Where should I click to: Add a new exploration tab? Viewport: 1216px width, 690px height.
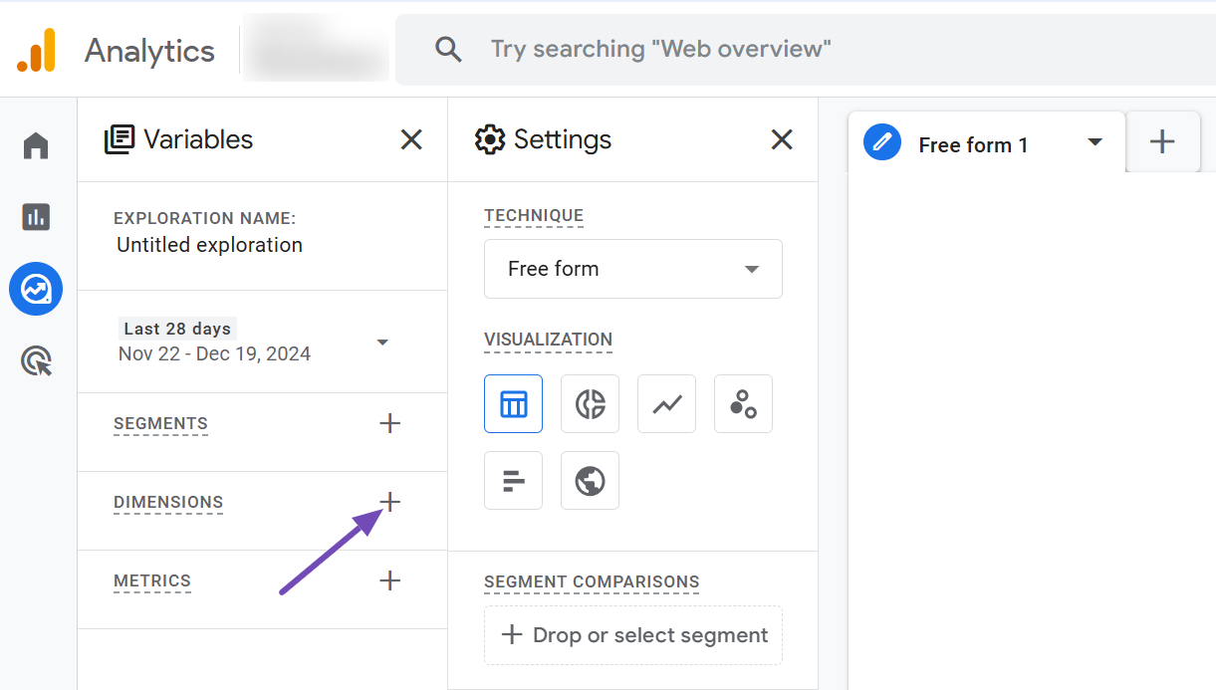[x=1162, y=142]
